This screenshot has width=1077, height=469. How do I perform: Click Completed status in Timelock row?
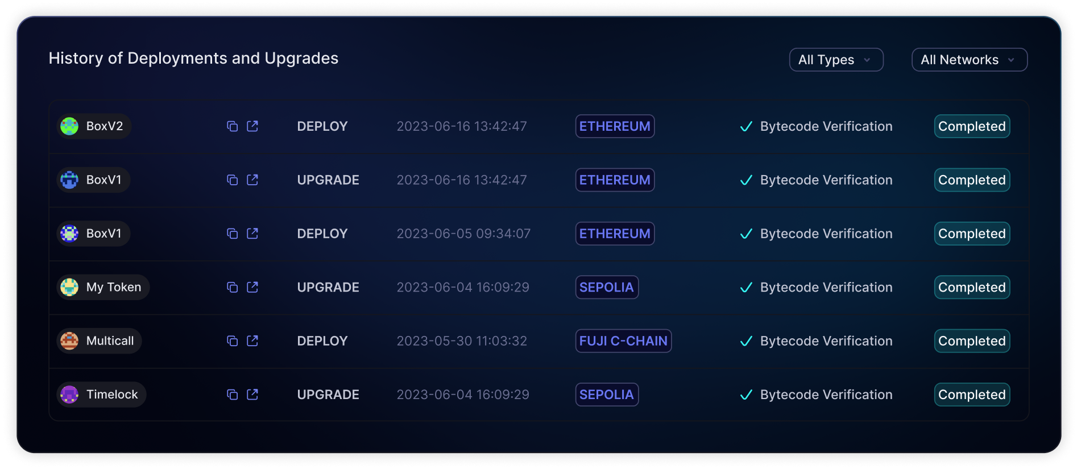972,395
